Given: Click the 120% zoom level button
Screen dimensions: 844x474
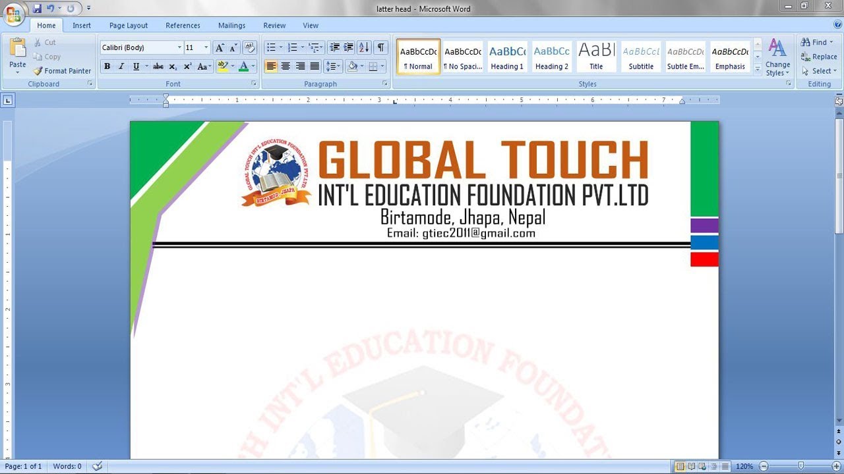Looking at the screenshot, I should point(744,466).
